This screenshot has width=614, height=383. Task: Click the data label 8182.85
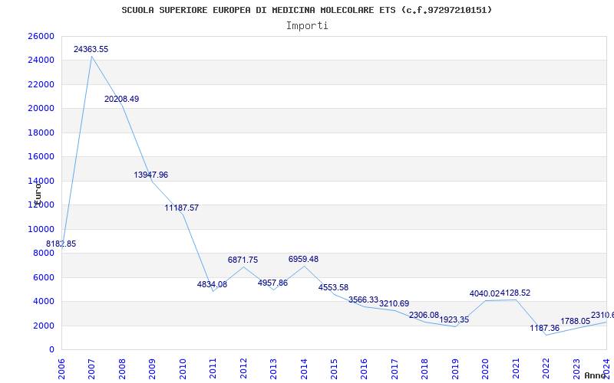tap(61, 244)
